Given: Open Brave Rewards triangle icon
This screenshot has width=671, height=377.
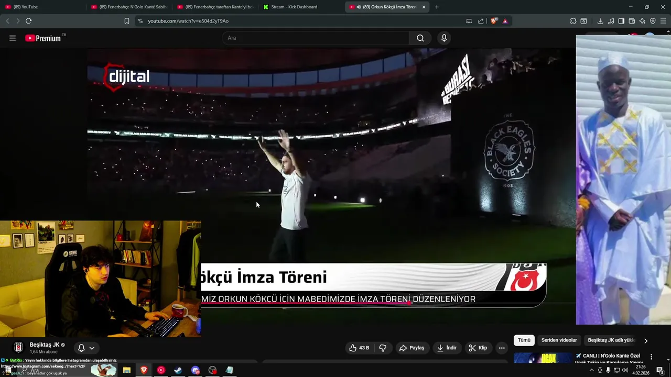Looking at the screenshot, I should (x=505, y=21).
